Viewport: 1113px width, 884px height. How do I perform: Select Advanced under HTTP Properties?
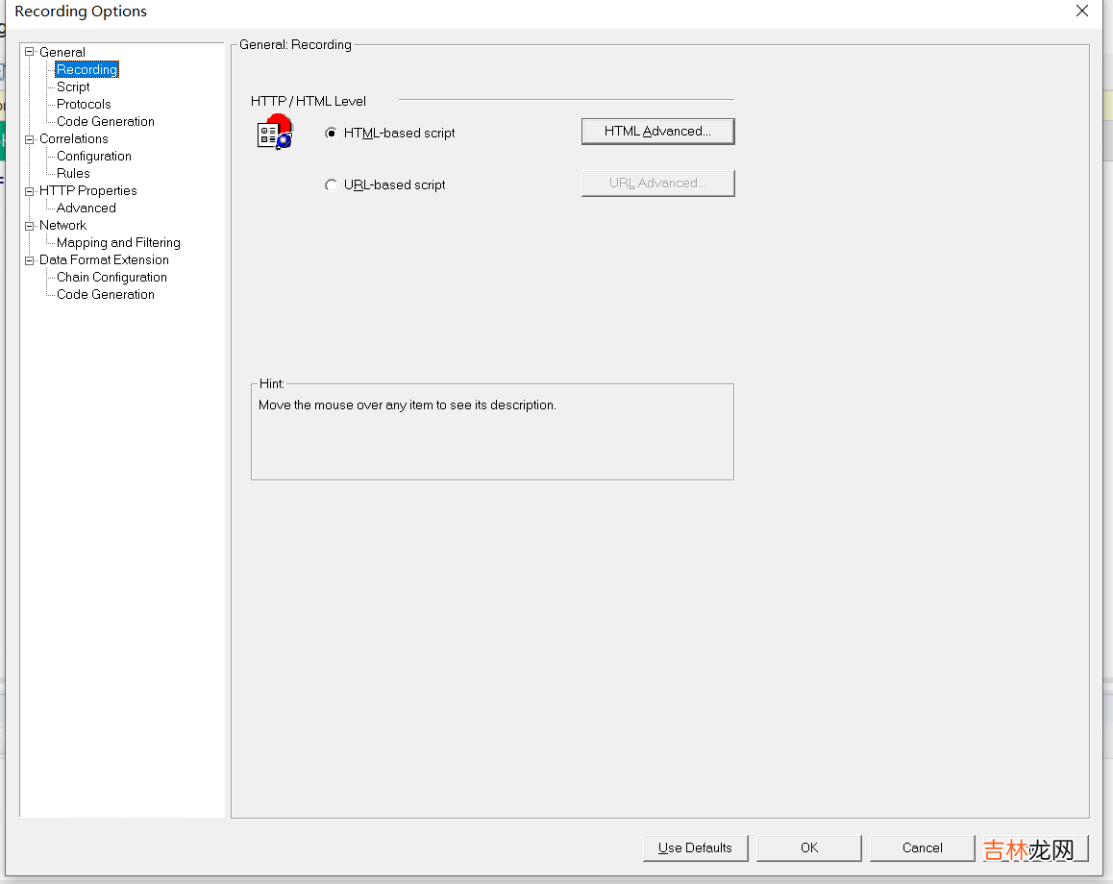[x=86, y=208]
